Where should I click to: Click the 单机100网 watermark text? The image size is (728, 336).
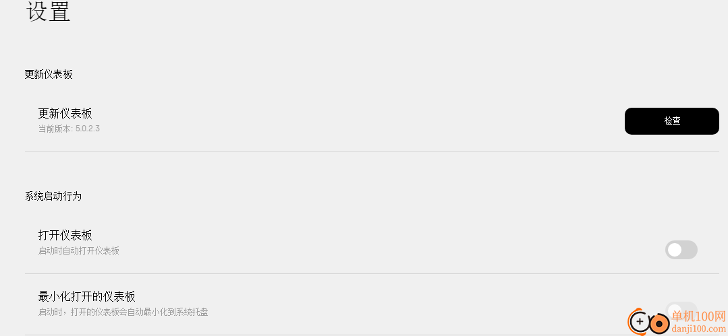pos(698,317)
